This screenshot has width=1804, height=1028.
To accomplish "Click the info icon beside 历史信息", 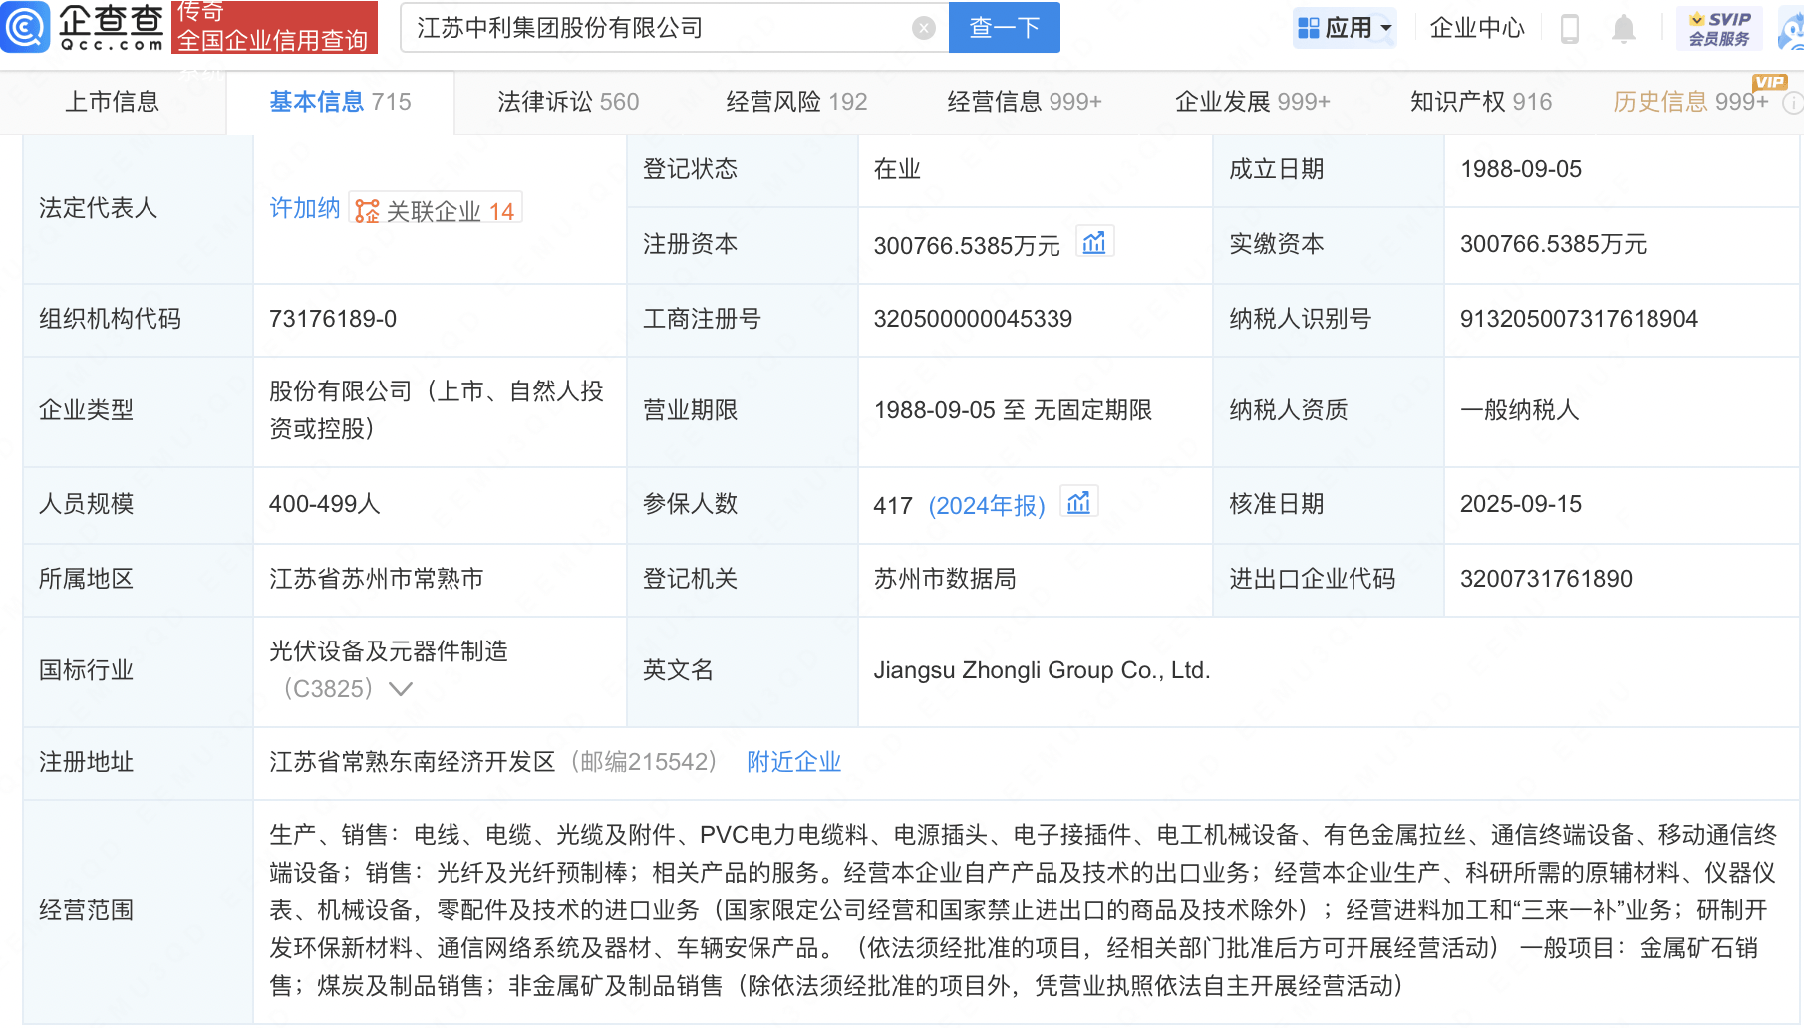I will click(x=1792, y=102).
